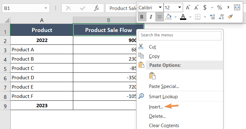Open the Fill Color dropdown arrow

click(176, 17)
